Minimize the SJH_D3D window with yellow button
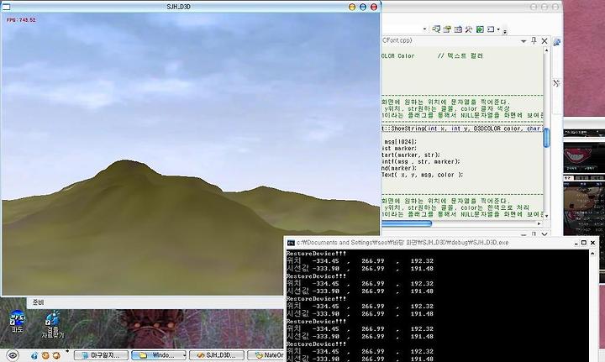 click(352, 7)
